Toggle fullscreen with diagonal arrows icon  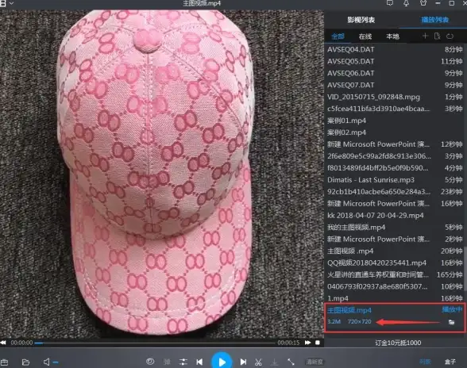pyautogui.click(x=291, y=362)
